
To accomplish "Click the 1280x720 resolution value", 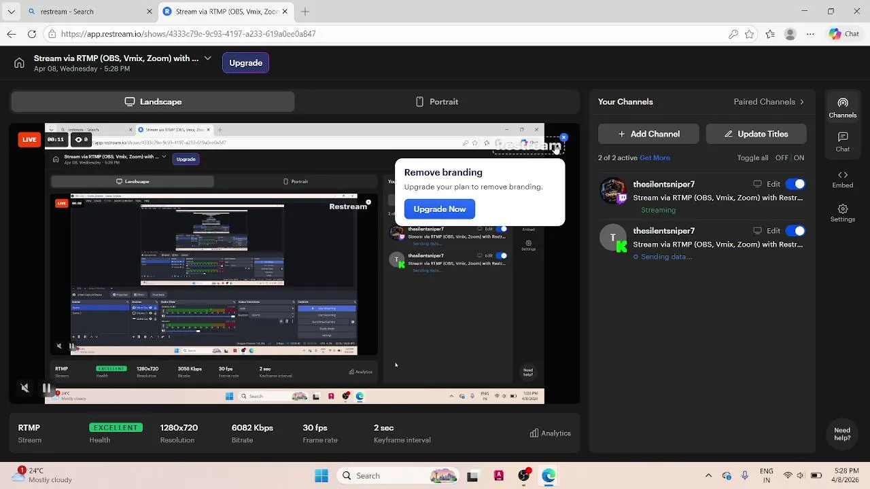I will 179,428.
